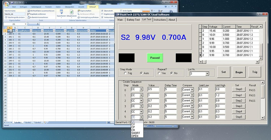Open the Formeln ribbon tab
This screenshot has width=271, height=140.
[48, 7]
